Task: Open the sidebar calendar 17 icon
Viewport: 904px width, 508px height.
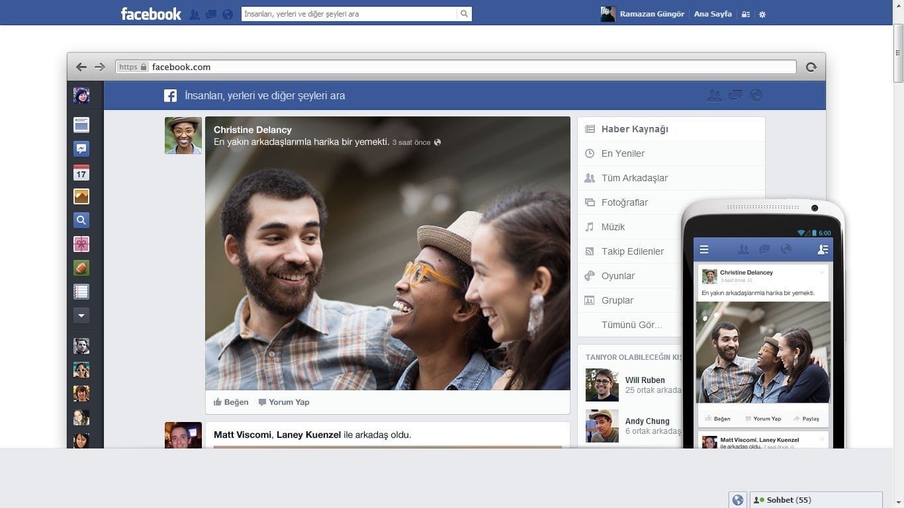Action: point(81,173)
